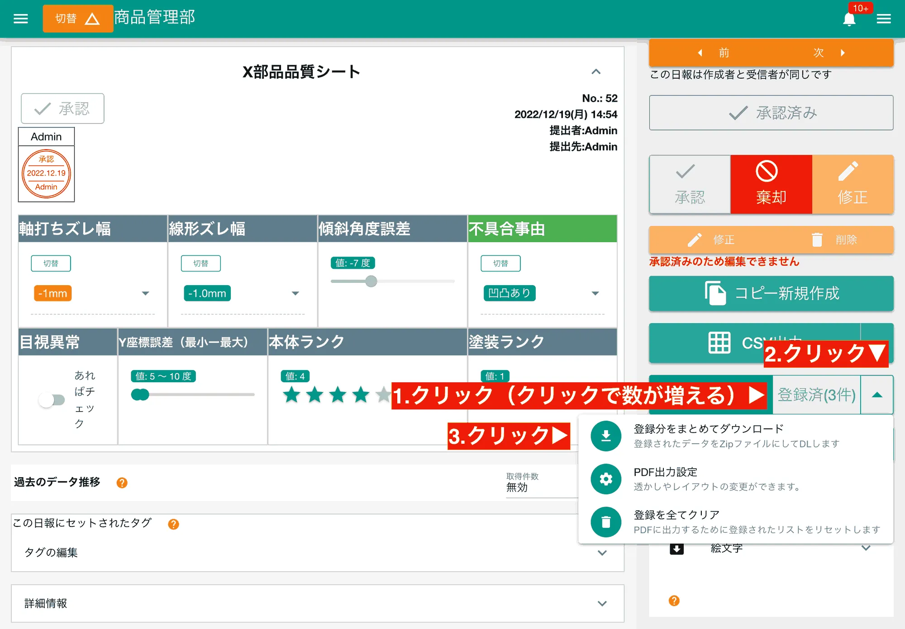Viewport: 905px width, 629px height.
Task: Open the top-right hamburger menu icon
Action: click(x=884, y=19)
